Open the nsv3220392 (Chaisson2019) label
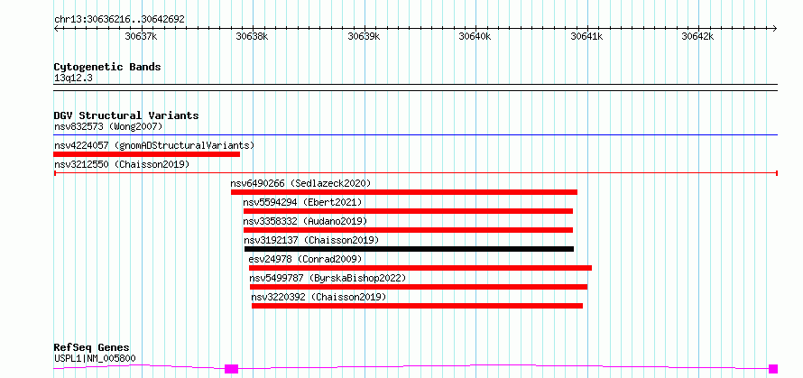 click(318, 297)
